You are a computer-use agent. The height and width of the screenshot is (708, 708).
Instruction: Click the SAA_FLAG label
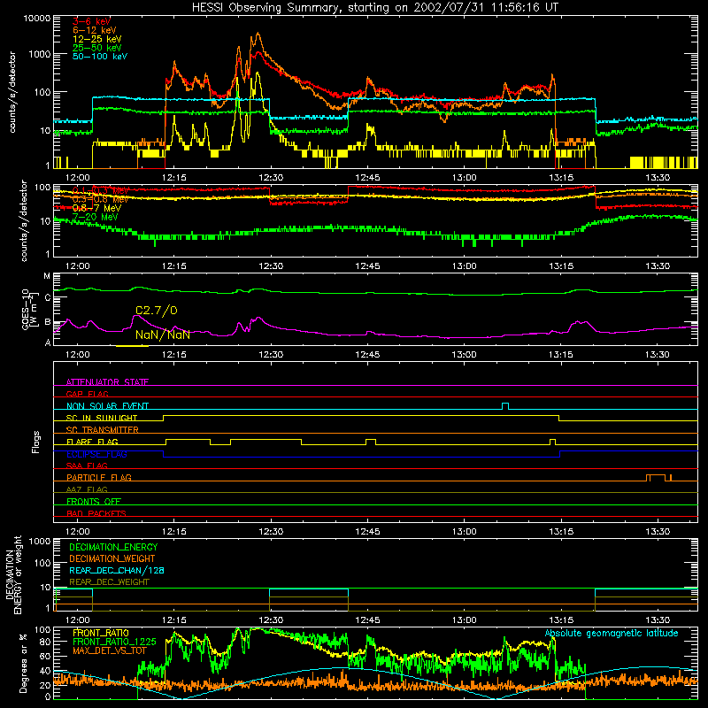click(x=87, y=466)
